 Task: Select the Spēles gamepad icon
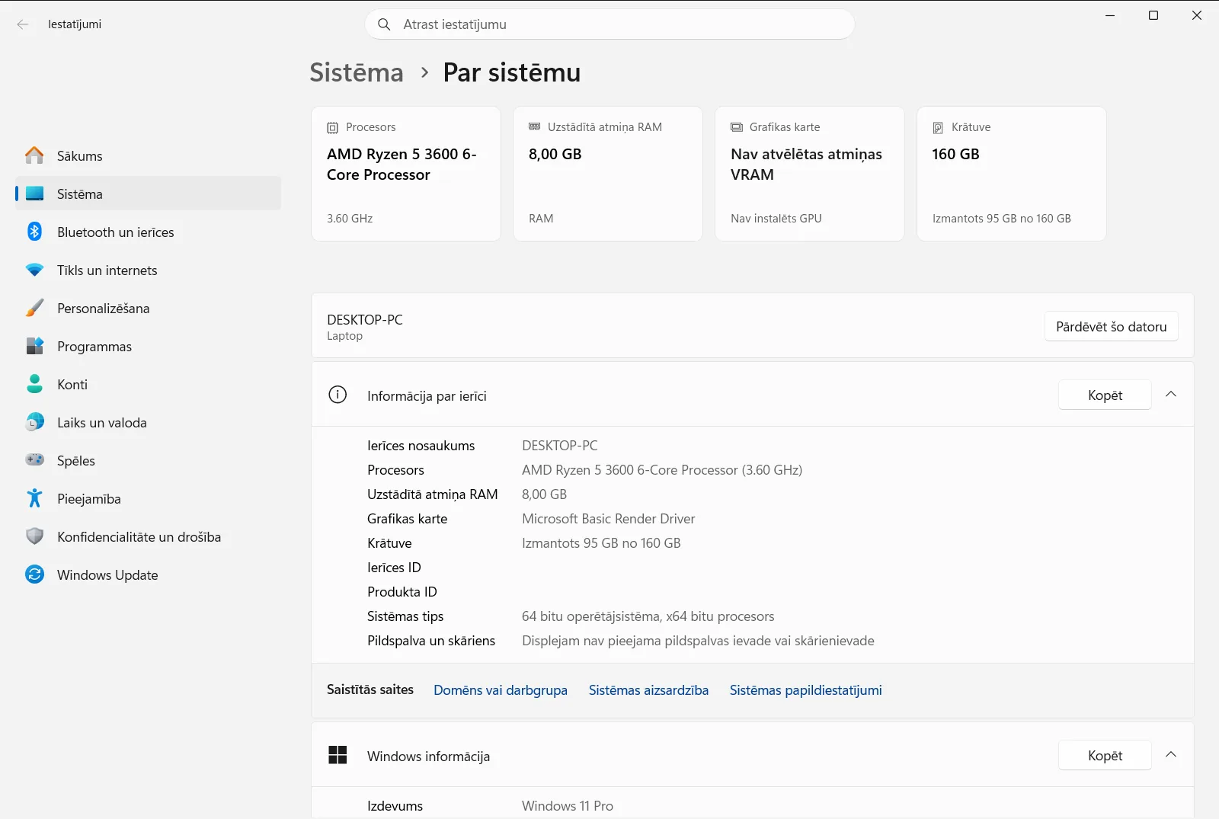coord(34,460)
